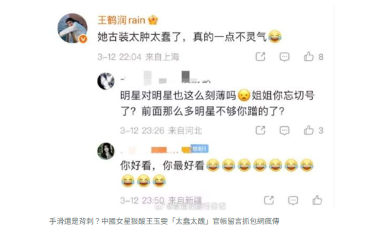Click the share icon on 王鹤润rain's comment

point(260,56)
